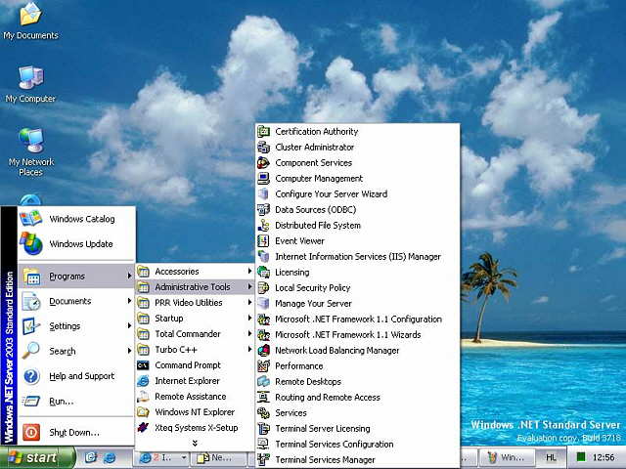
Task: Open the Network Load Balancing Manager icon
Action: coord(263,350)
